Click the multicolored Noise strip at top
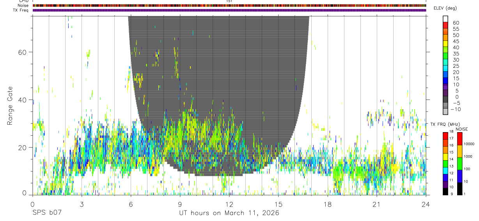Viewport: 479px width, 221px height. [x=229, y=6]
